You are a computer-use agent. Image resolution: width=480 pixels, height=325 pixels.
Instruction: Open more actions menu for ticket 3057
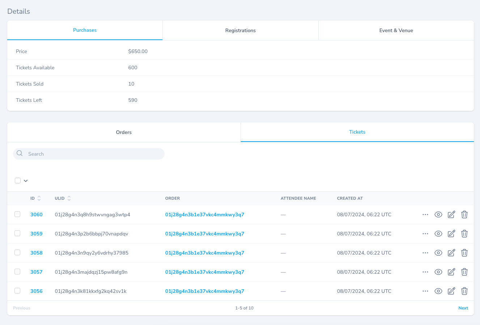click(x=425, y=272)
